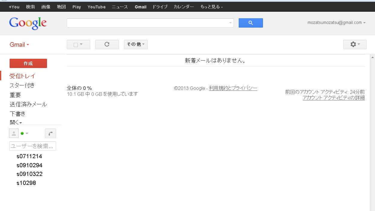Open 画像 in the top bar

[x=46, y=7]
